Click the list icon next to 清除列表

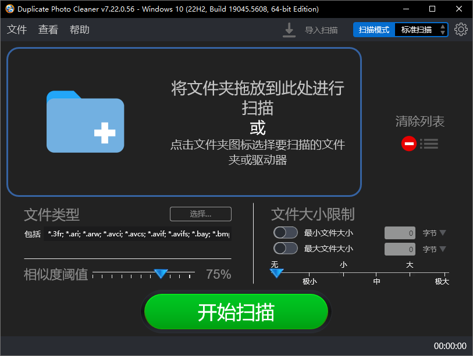point(429,143)
